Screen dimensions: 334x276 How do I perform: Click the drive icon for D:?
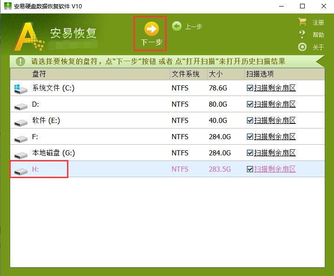[x=21, y=106]
